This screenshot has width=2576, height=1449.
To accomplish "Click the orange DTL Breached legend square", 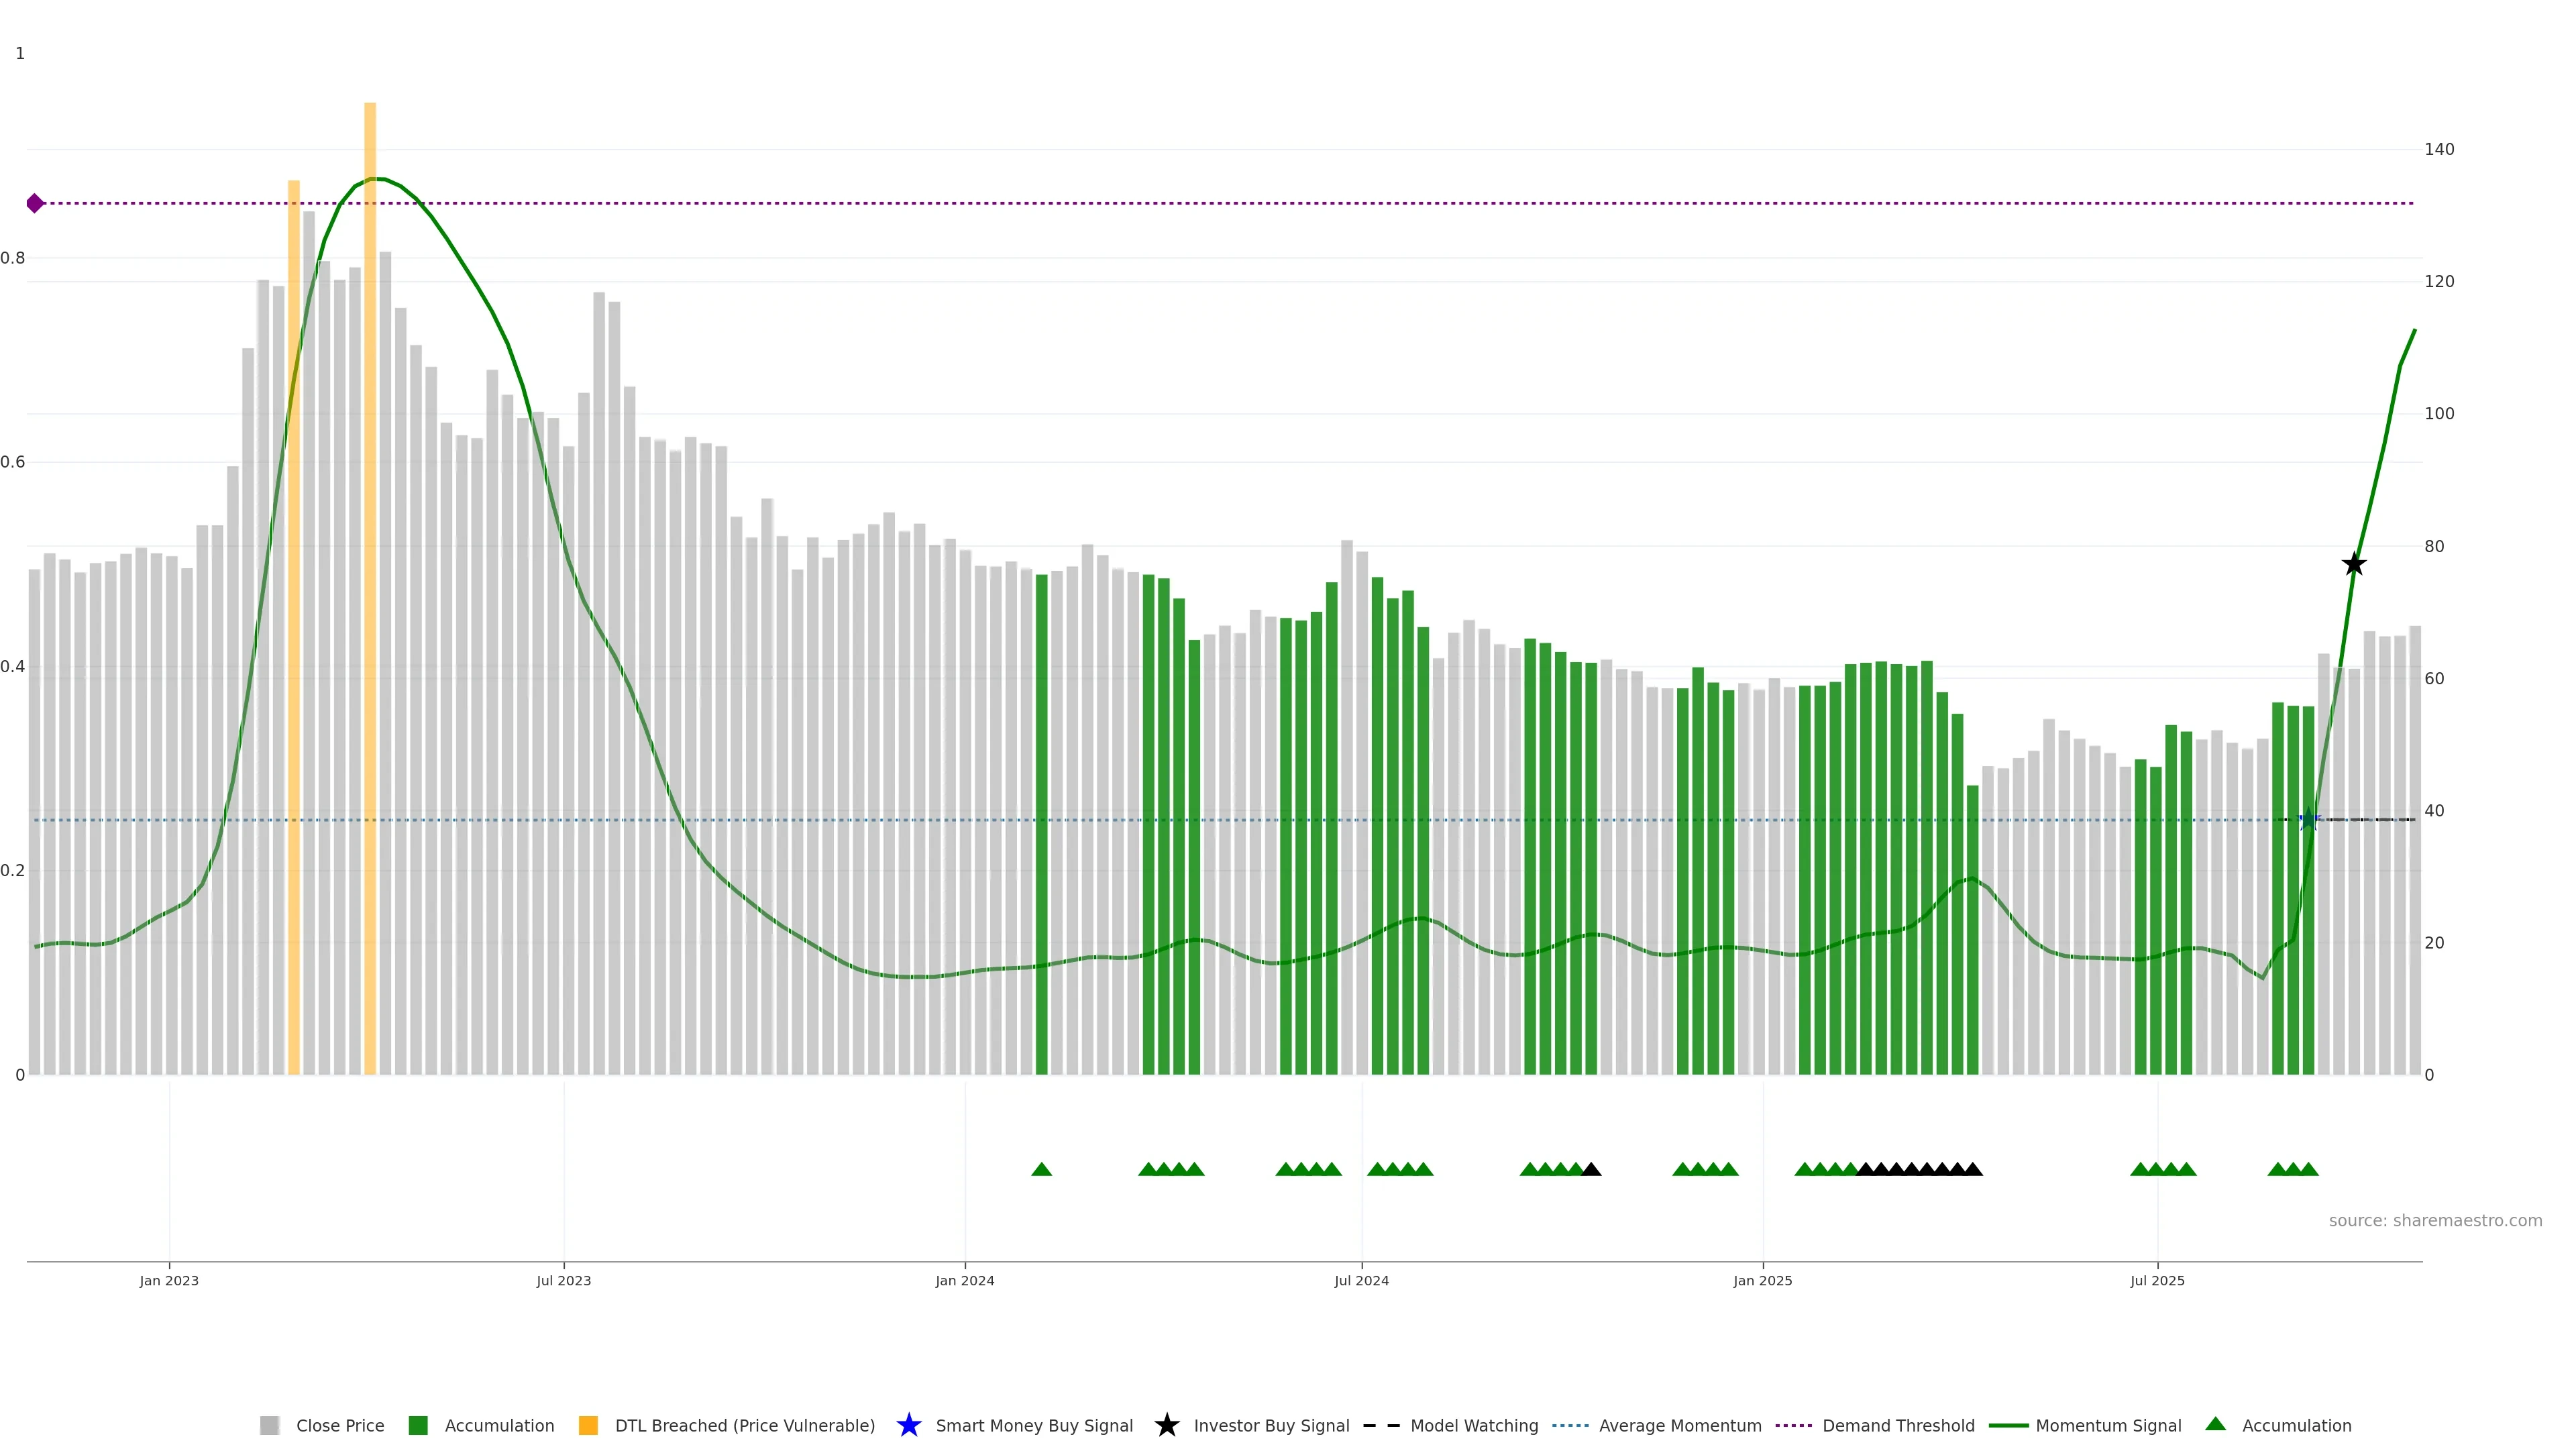I will tap(588, 1425).
